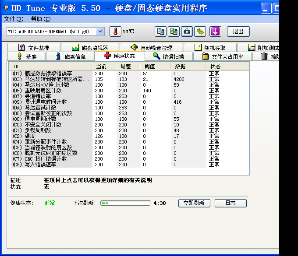Click the HD Tune title bar icon
The width and height of the screenshot is (298, 256).
(x=6, y=8)
